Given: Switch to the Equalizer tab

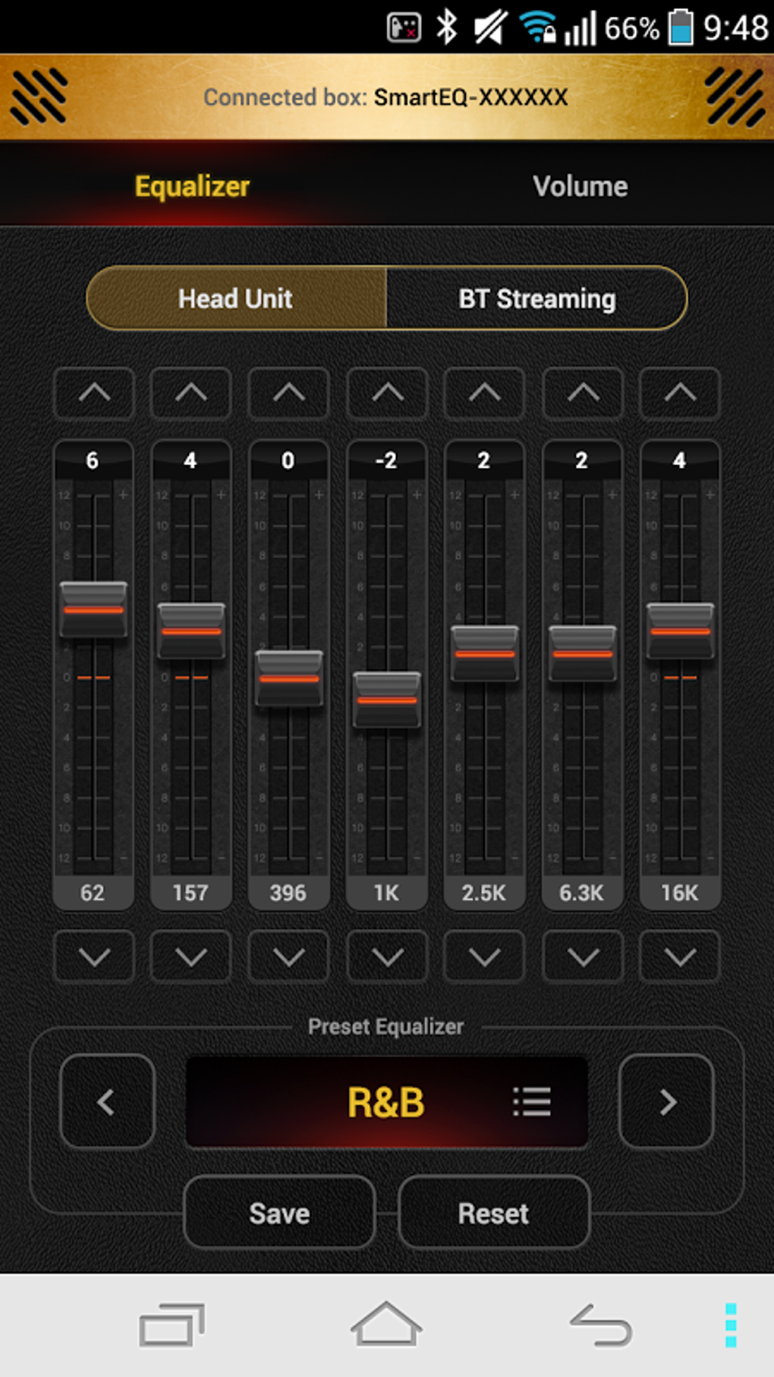Looking at the screenshot, I should (190, 185).
